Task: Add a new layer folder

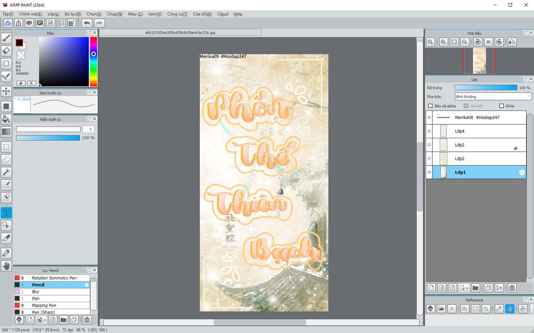Action: (x=476, y=288)
